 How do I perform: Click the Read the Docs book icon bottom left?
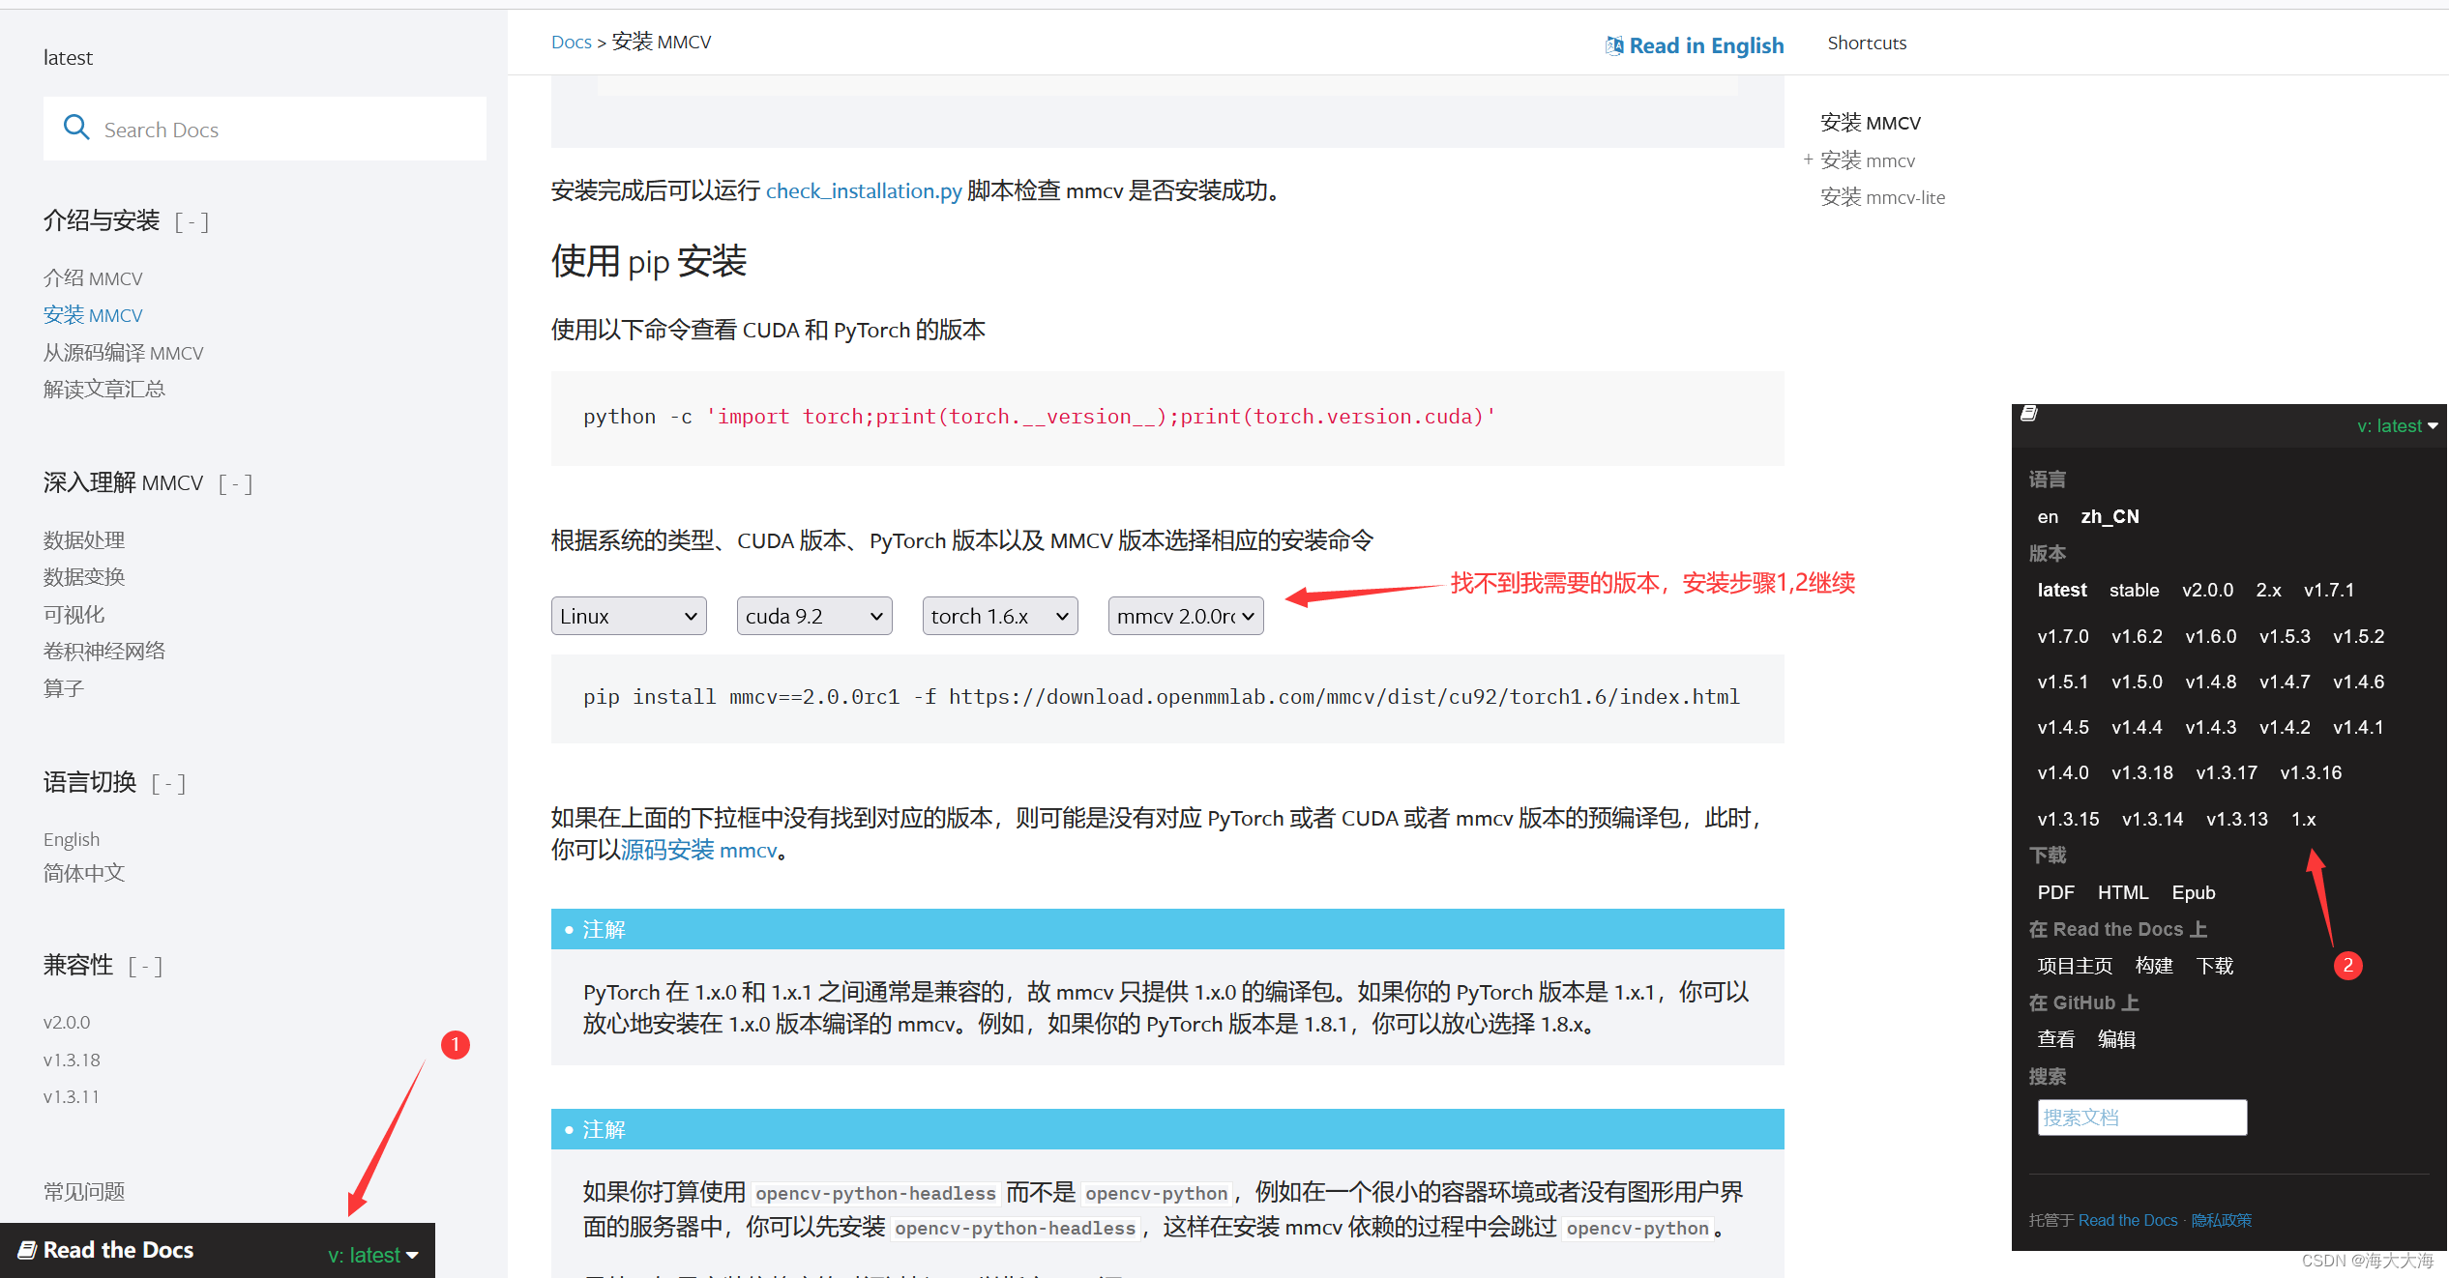pyautogui.click(x=27, y=1250)
